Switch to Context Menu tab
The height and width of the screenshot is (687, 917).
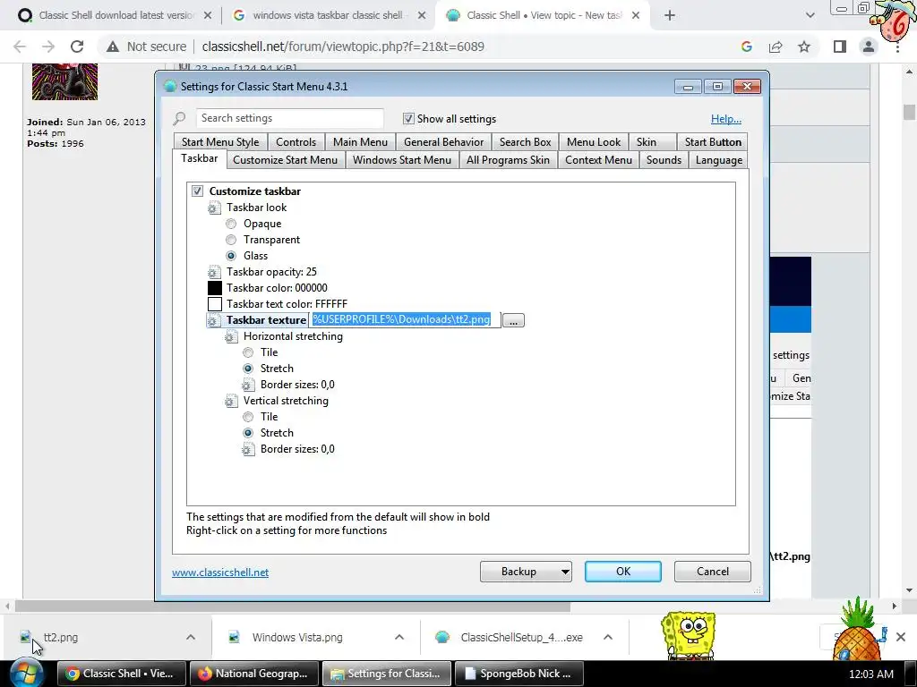[598, 160]
